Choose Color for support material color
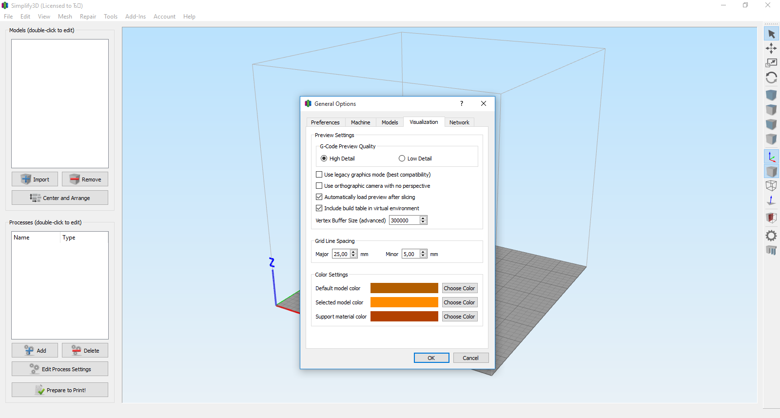 coord(459,317)
